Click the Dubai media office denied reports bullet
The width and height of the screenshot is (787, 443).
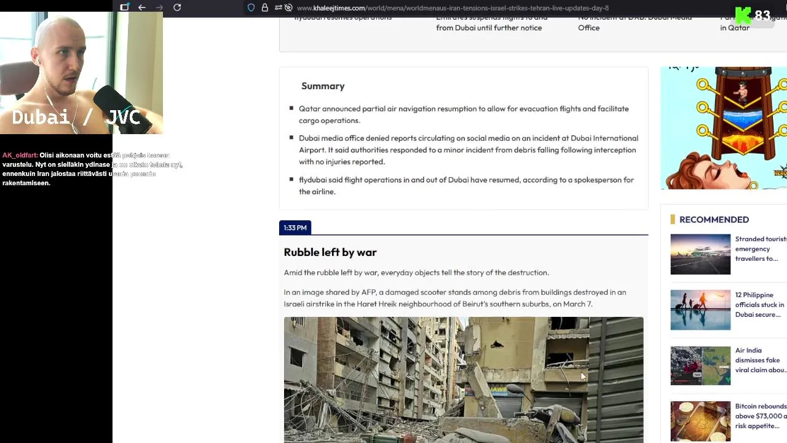coord(469,150)
